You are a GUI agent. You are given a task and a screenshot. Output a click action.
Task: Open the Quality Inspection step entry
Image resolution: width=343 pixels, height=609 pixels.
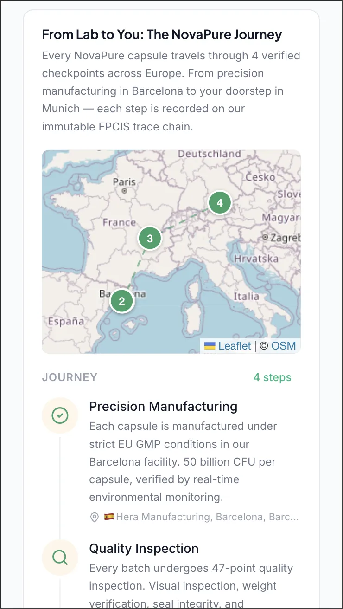click(x=144, y=549)
